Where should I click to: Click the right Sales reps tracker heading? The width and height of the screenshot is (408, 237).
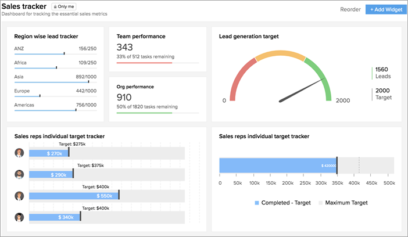(x=264, y=137)
